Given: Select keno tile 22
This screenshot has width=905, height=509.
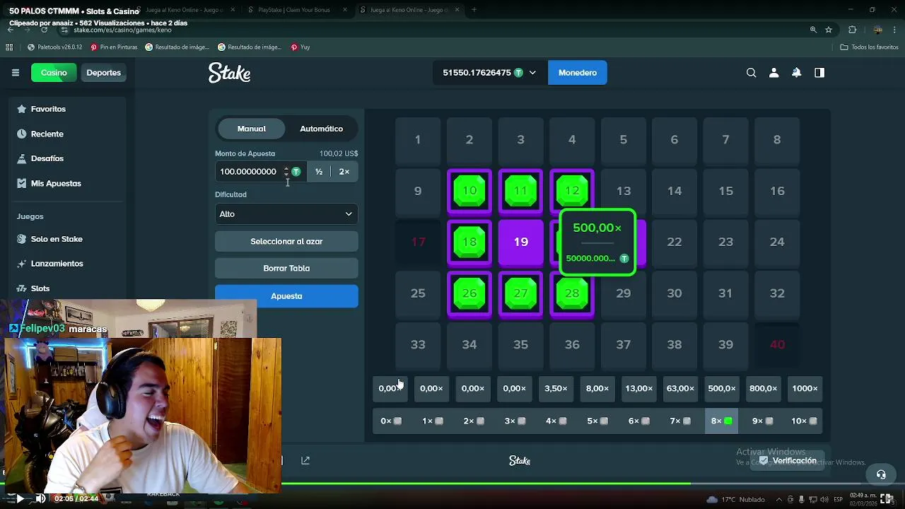Looking at the screenshot, I should click(675, 242).
